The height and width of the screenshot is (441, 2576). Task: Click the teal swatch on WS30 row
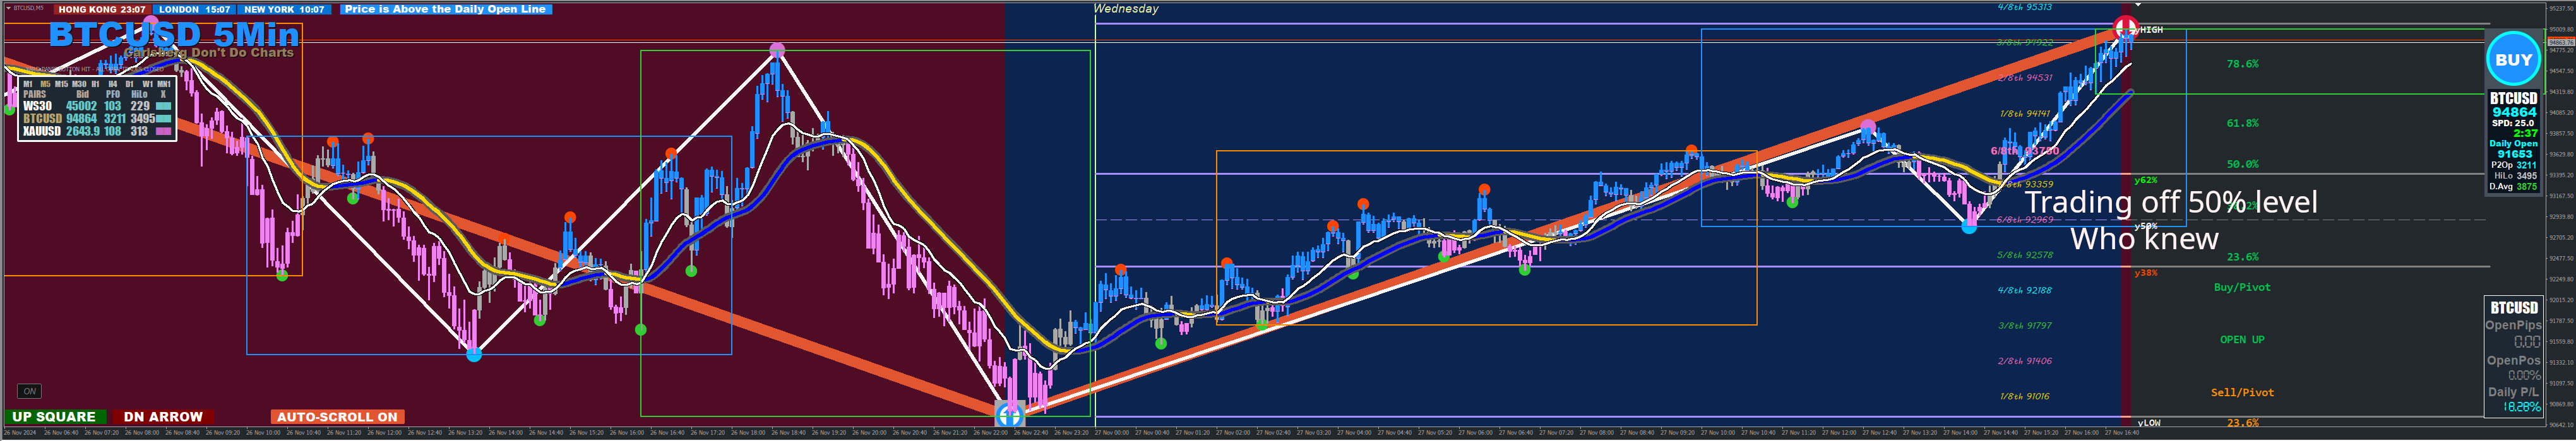(163, 106)
